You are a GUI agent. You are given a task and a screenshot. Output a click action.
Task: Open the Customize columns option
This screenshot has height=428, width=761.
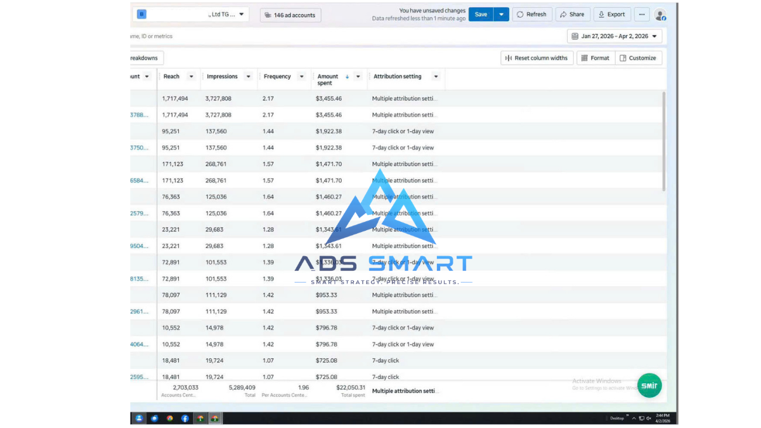tap(639, 58)
